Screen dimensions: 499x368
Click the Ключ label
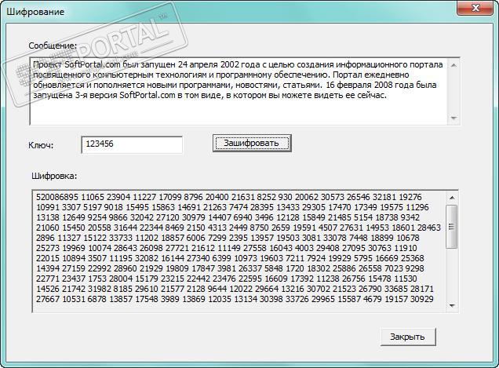[x=41, y=145]
